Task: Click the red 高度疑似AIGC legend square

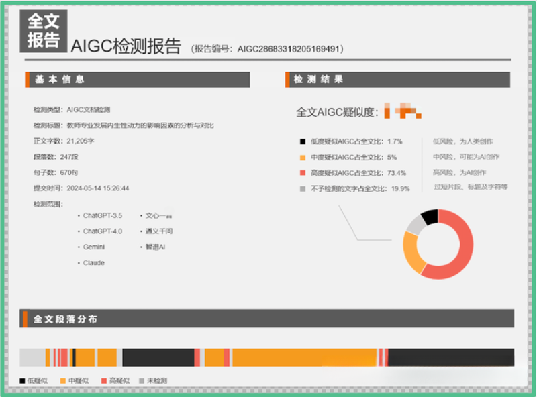Action: coord(303,173)
